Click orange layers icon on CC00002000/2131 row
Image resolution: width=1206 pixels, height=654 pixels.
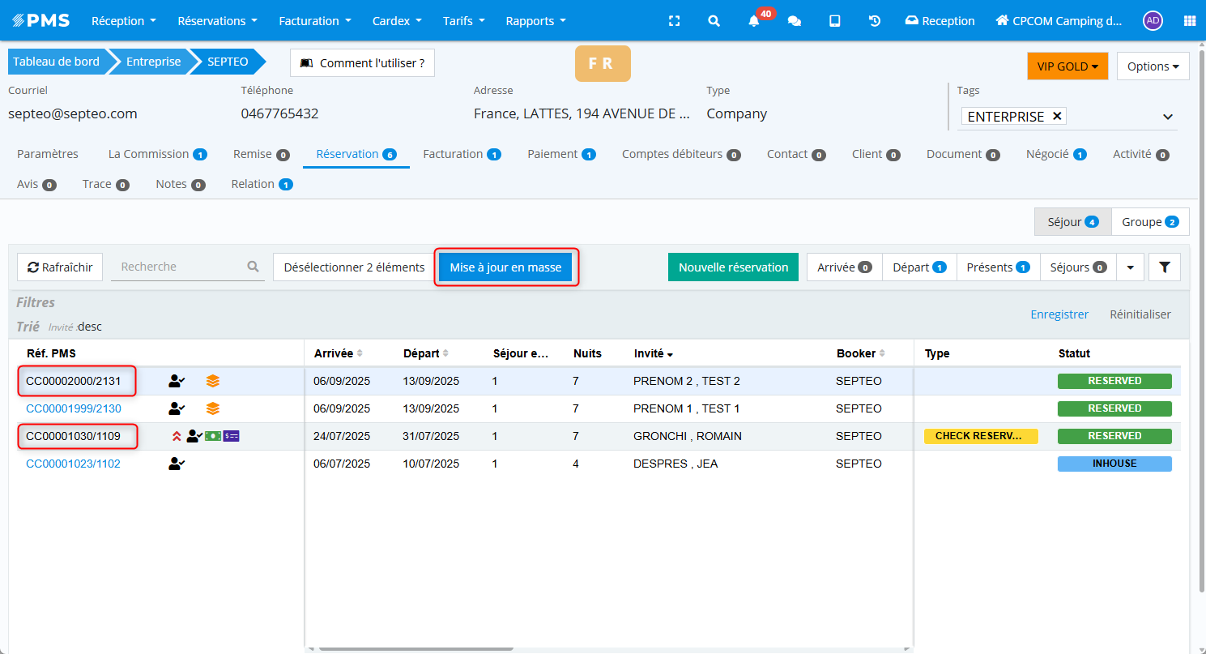[x=212, y=381]
